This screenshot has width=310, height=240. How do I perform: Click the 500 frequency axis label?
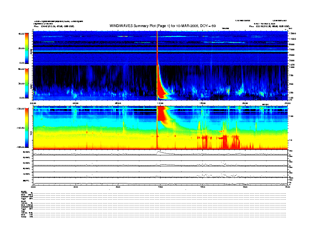pos(292,84)
